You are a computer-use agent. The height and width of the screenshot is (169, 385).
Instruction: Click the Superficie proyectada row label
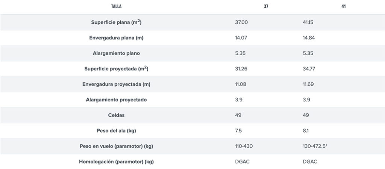tap(116, 69)
